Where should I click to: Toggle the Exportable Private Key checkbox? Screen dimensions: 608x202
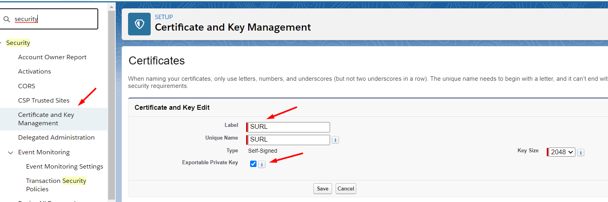click(x=253, y=164)
